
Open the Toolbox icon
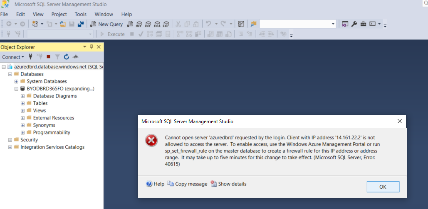[363, 24]
